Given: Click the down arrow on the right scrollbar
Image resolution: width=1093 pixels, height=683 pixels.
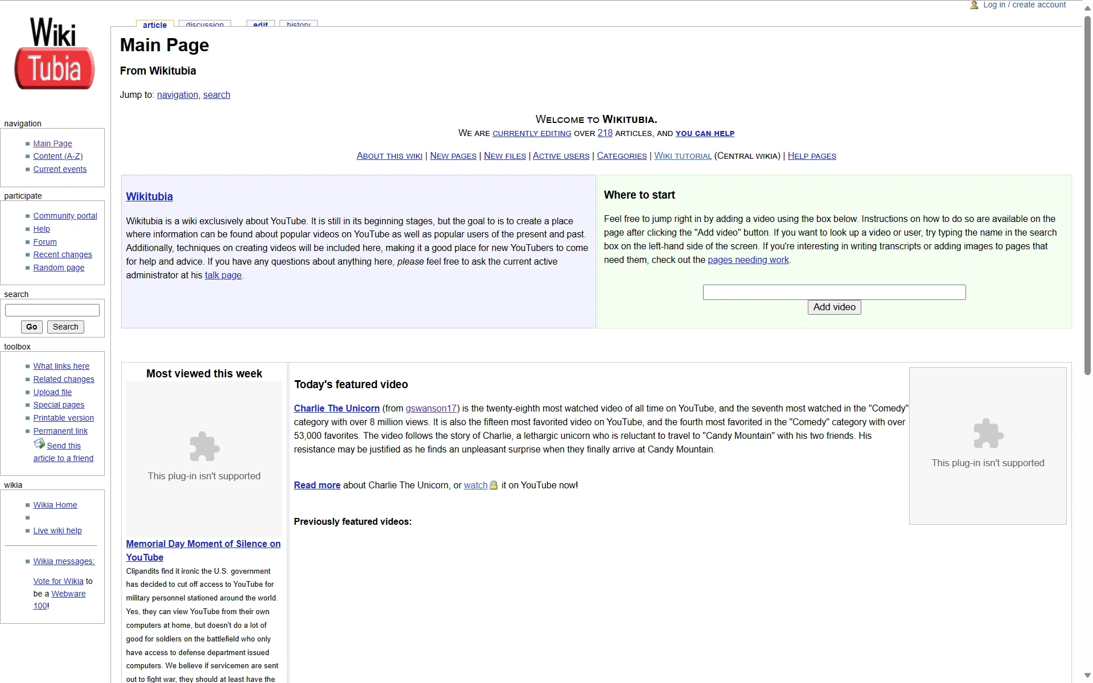Looking at the screenshot, I should pos(1086,675).
